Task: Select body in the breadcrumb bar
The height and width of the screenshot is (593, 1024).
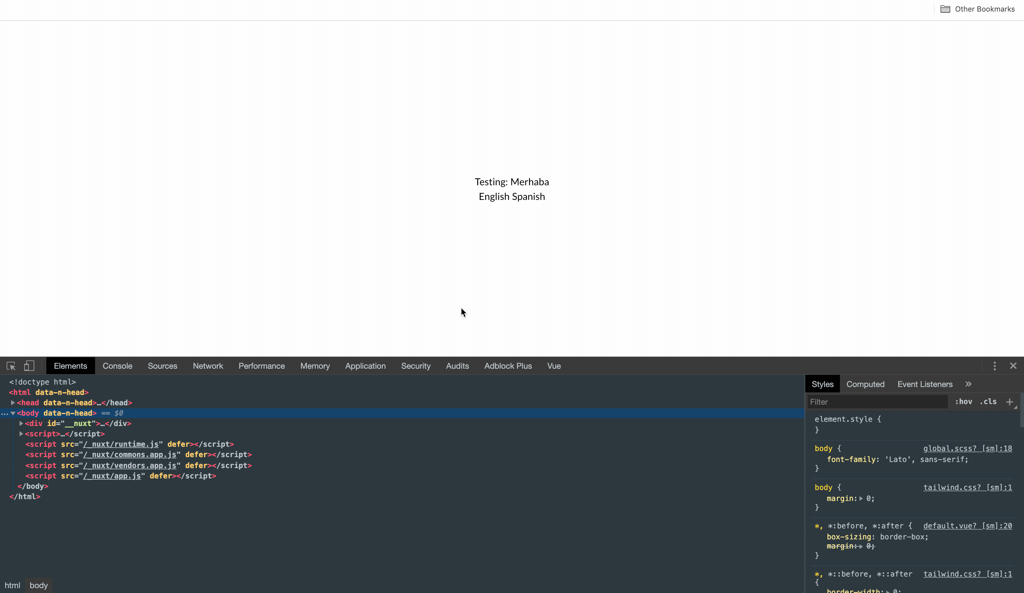Action: click(39, 585)
